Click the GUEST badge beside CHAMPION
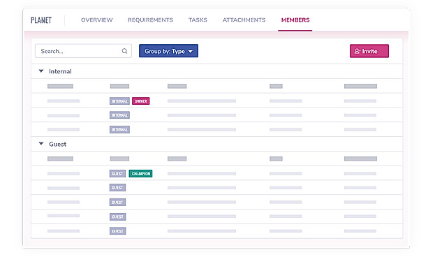This screenshot has width=428, height=257. (x=117, y=174)
